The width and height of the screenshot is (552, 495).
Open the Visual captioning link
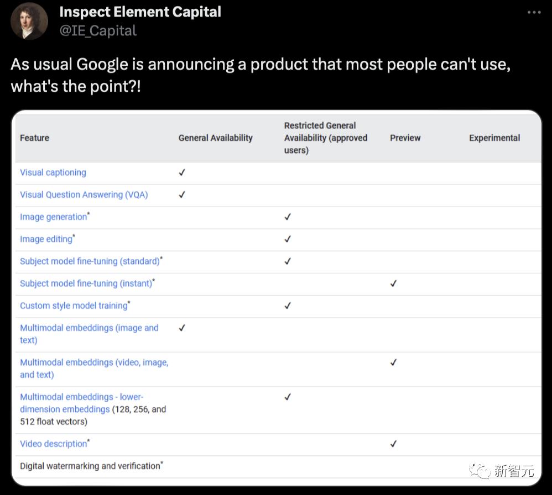pyautogui.click(x=53, y=172)
